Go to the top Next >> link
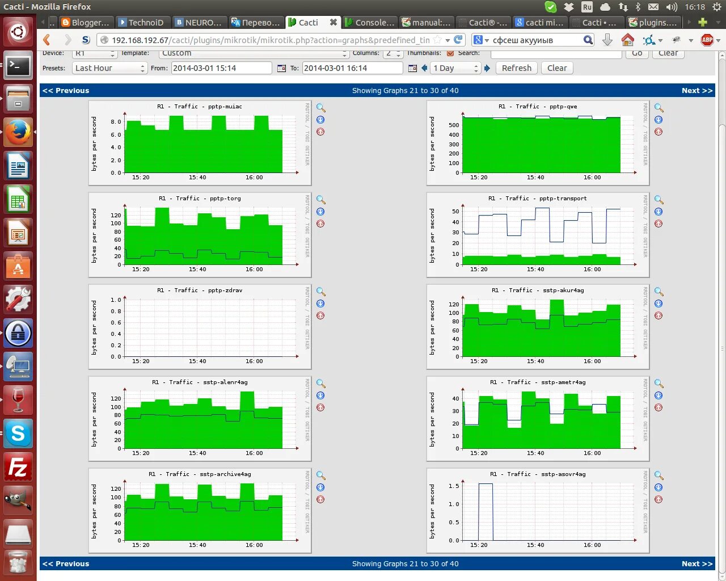The width and height of the screenshot is (726, 581). click(697, 90)
